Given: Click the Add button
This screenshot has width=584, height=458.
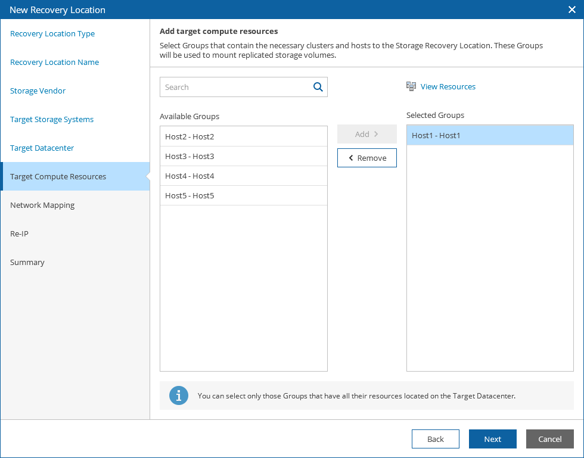Looking at the screenshot, I should coord(366,134).
